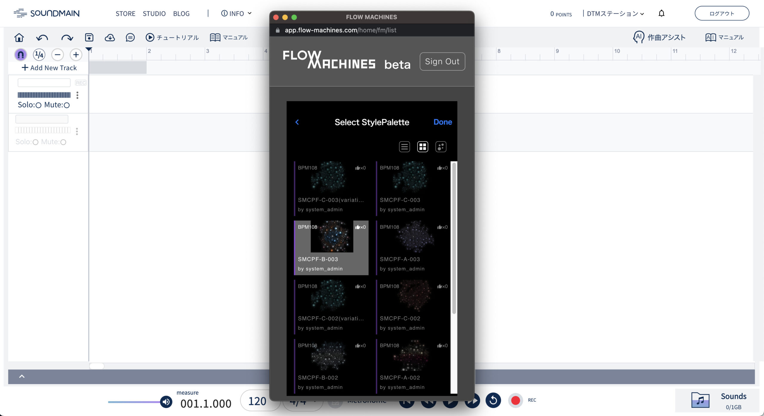Click the volume speaker icon

pos(166,402)
